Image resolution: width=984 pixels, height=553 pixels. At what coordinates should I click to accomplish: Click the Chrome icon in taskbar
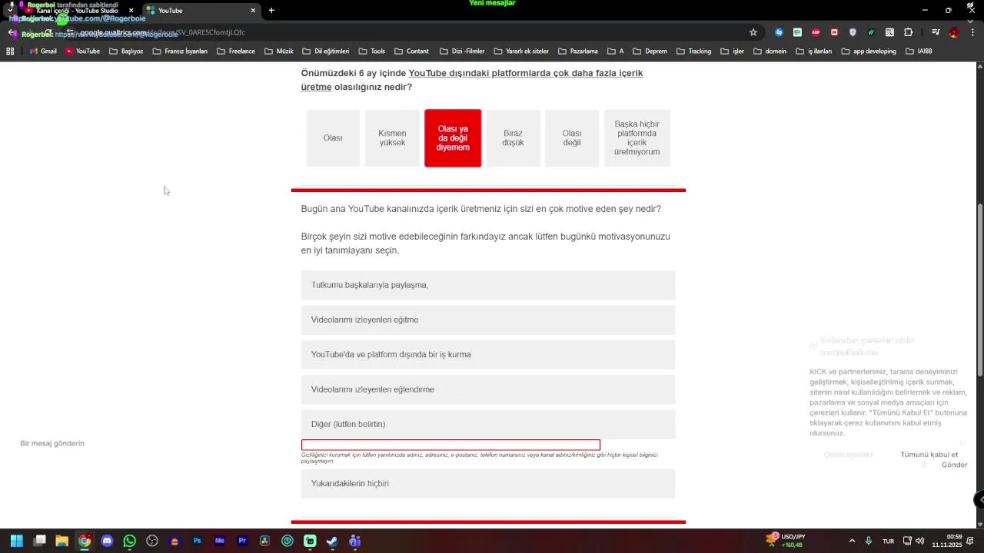click(x=85, y=541)
